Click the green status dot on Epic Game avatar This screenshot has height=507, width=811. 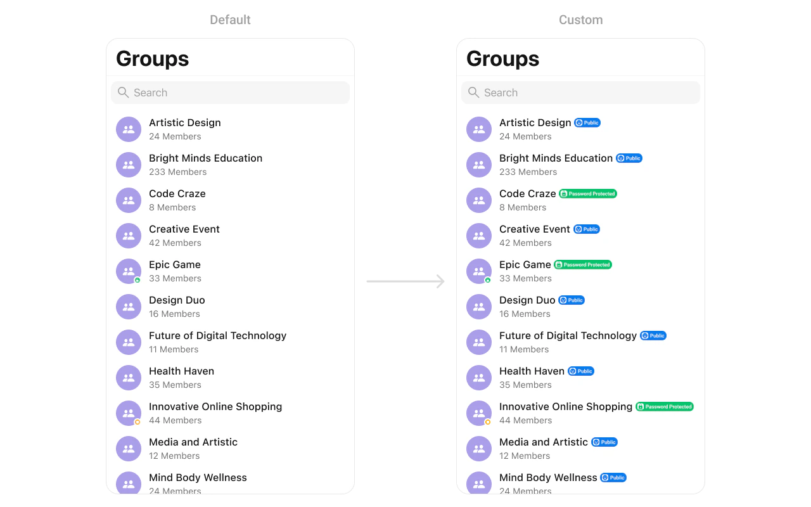coord(137,279)
